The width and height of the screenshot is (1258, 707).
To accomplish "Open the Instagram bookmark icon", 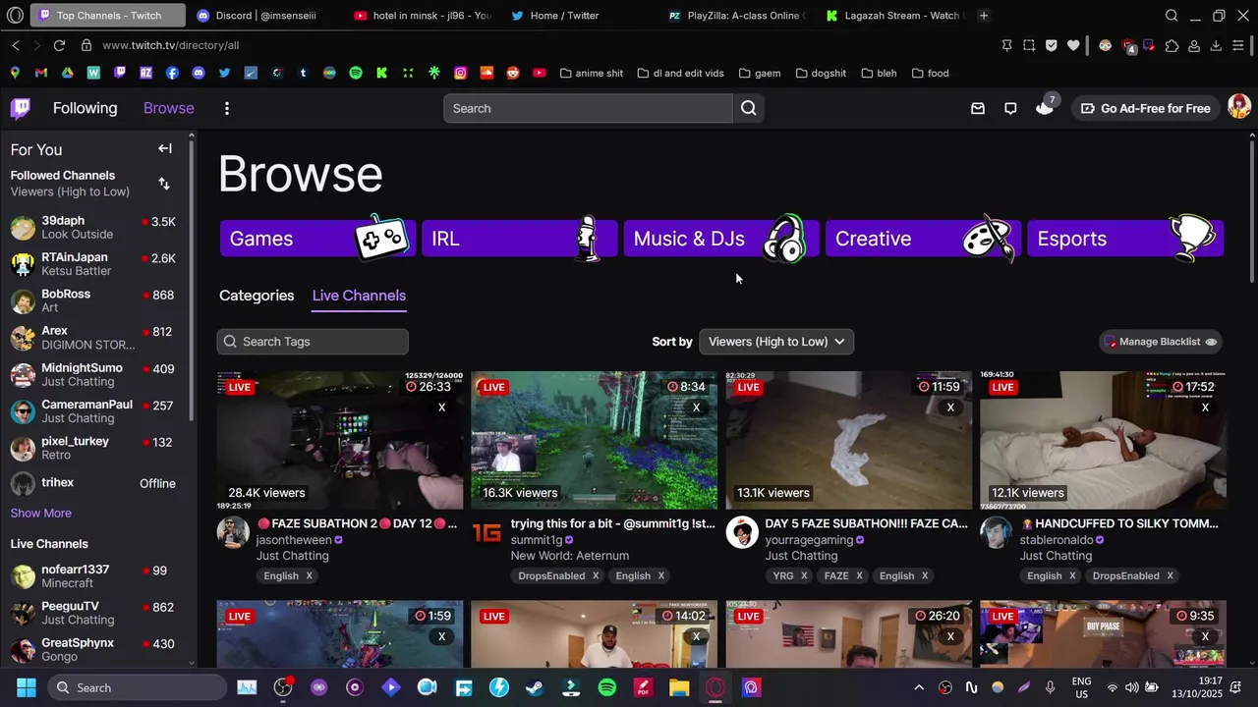I will 460,73.
